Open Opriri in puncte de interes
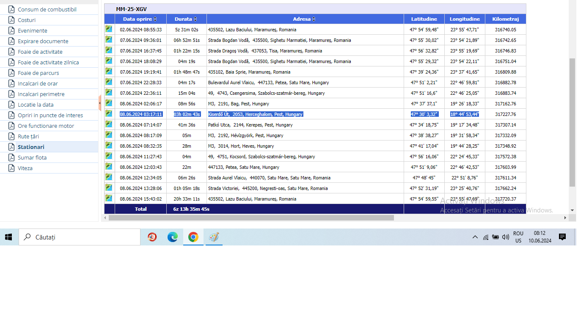 (x=50, y=115)
